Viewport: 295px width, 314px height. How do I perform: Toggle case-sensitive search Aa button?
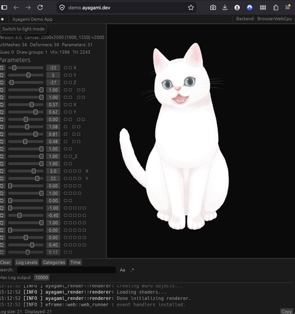pos(122,270)
